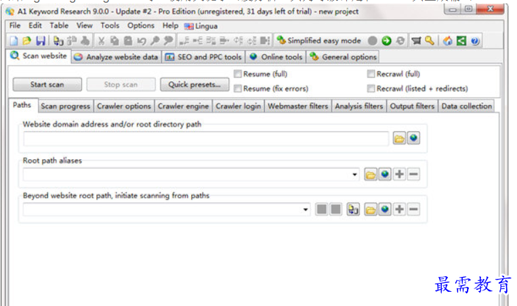Open the File menu
Image resolution: width=517 pixels, height=306 pixels.
coord(15,25)
